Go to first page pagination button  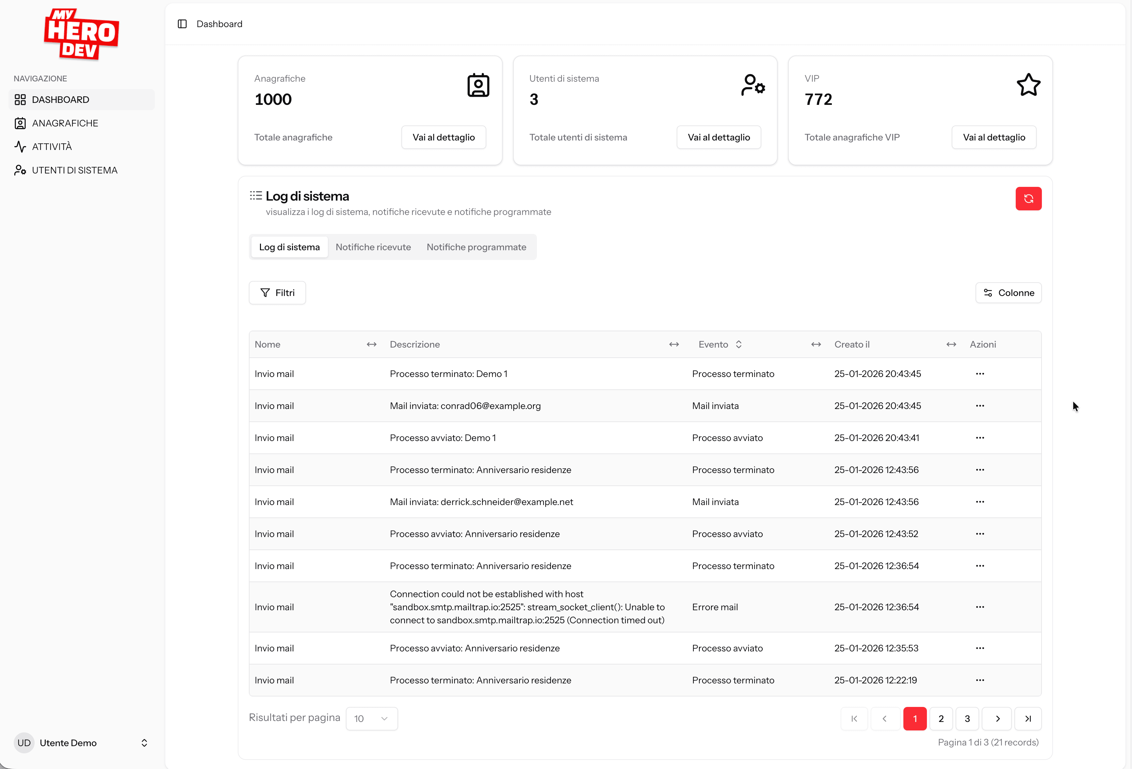(x=854, y=718)
